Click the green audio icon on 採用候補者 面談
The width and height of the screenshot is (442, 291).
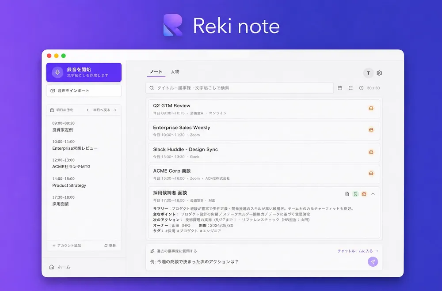click(x=355, y=194)
